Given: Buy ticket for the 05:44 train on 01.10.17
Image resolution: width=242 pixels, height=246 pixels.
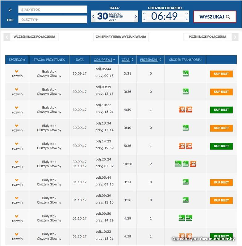Looking at the screenshot, I should tap(221, 182).
